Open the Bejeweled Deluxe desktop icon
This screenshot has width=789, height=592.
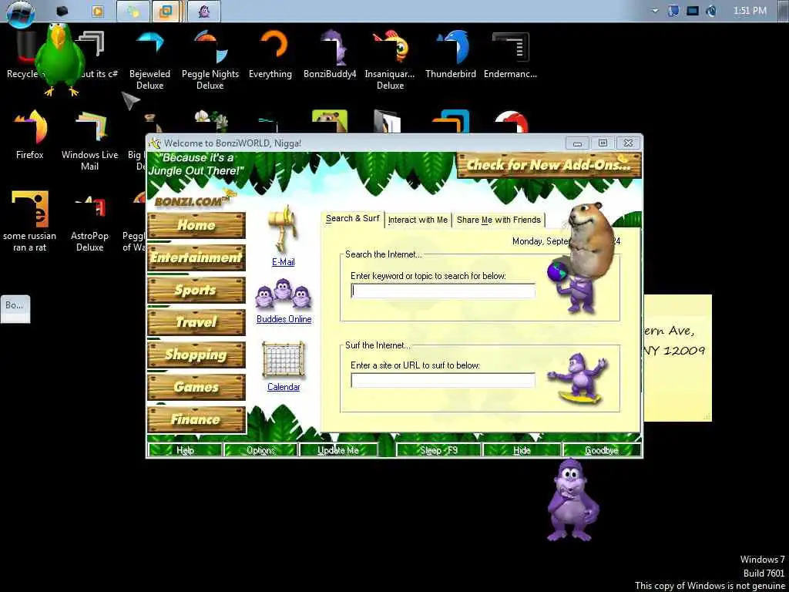149,59
